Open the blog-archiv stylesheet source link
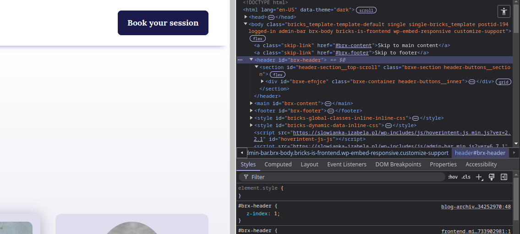Image resolution: width=520 pixels, height=234 pixels. tap(476, 207)
